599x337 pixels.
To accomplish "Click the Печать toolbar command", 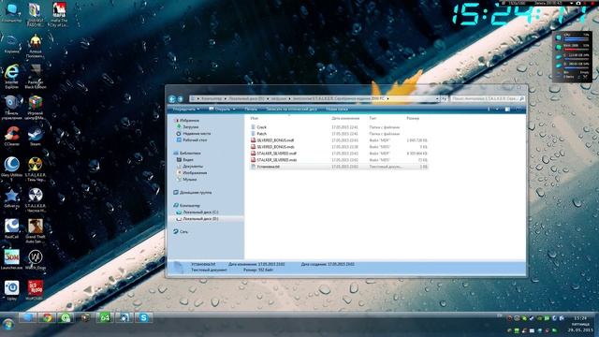I will (x=251, y=110).
